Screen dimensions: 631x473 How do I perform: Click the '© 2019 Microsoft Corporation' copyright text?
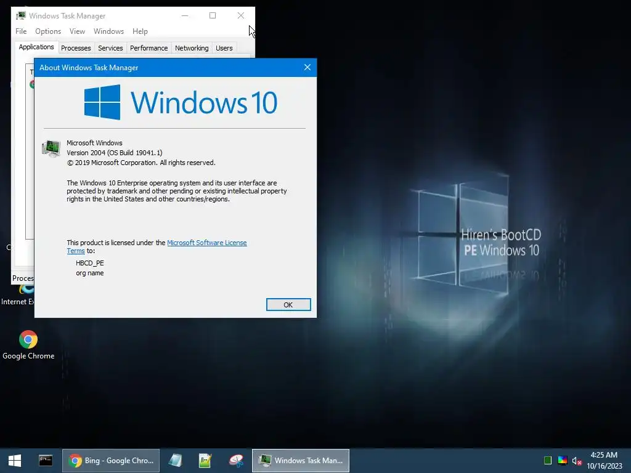coord(141,163)
